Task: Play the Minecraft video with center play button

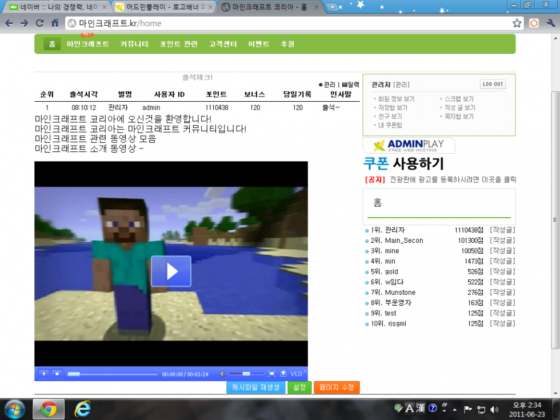Action: (x=171, y=271)
